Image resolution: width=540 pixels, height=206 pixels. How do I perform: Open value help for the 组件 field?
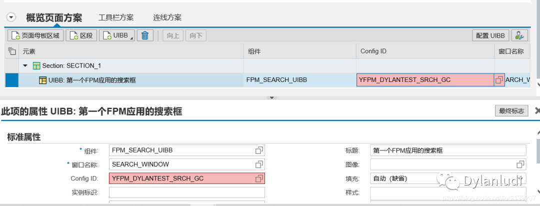point(259,150)
